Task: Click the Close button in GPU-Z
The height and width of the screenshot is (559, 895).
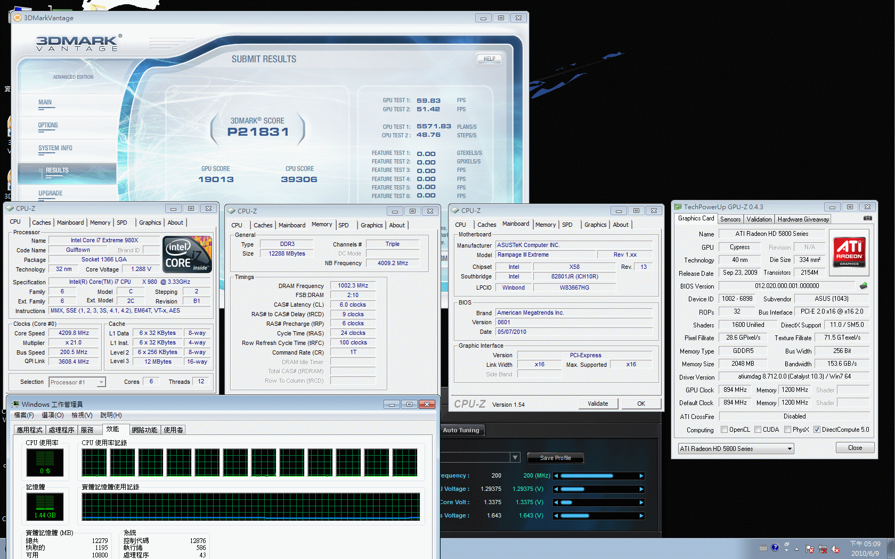Action: (x=855, y=448)
